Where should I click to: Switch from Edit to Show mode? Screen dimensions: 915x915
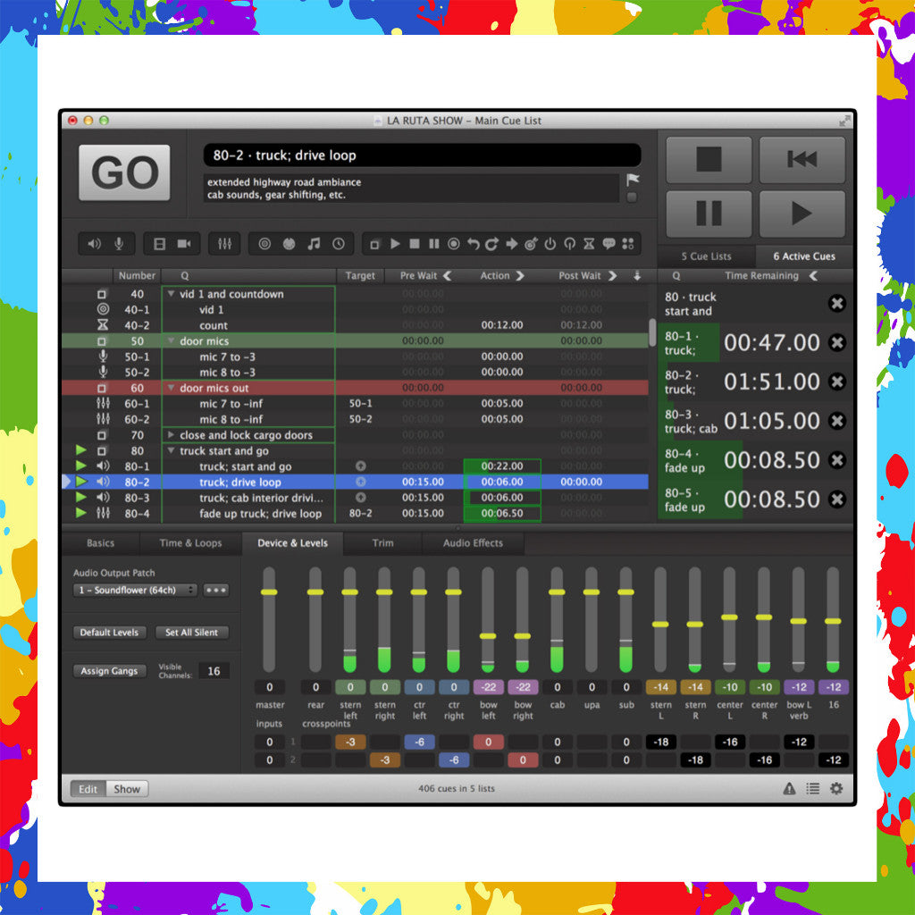[126, 789]
